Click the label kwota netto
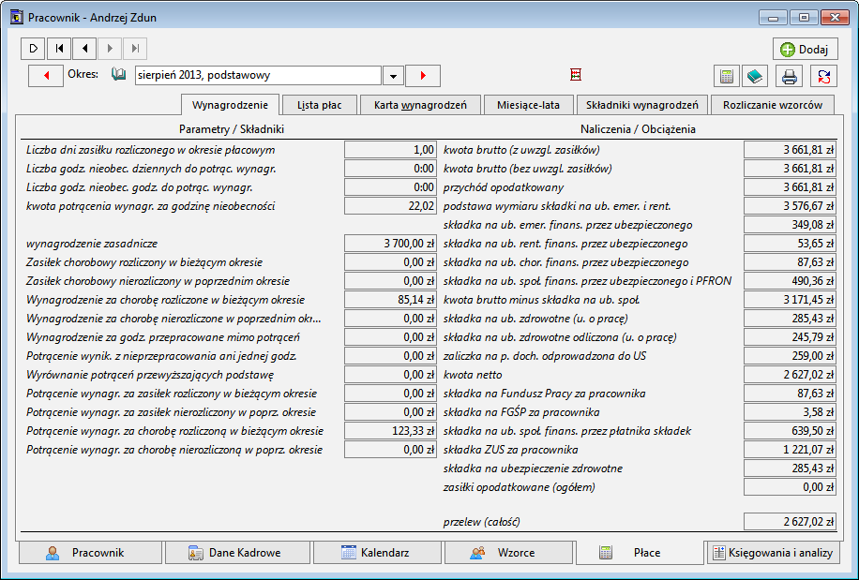The height and width of the screenshot is (580, 859). (x=473, y=375)
